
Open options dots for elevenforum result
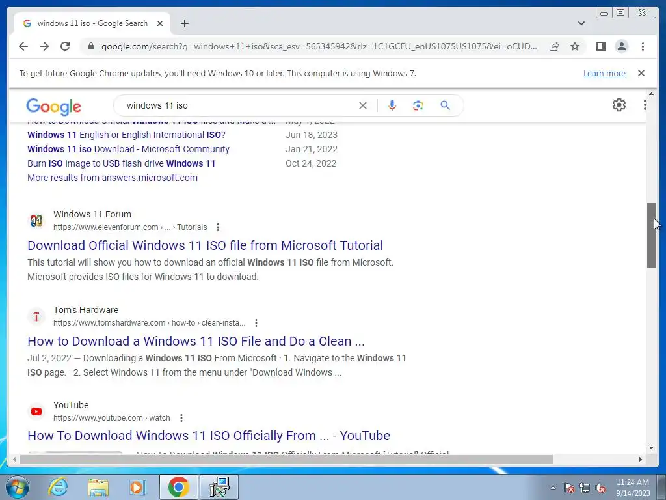[217, 227]
